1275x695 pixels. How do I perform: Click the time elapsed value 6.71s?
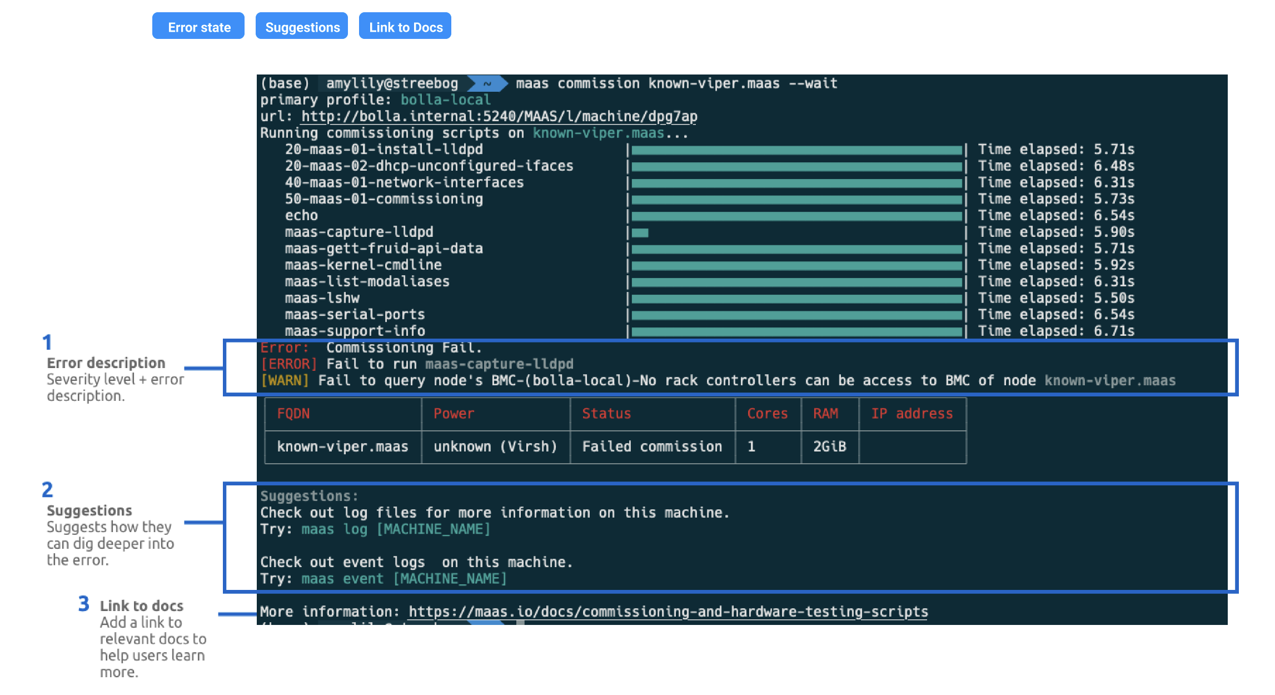[1114, 331]
